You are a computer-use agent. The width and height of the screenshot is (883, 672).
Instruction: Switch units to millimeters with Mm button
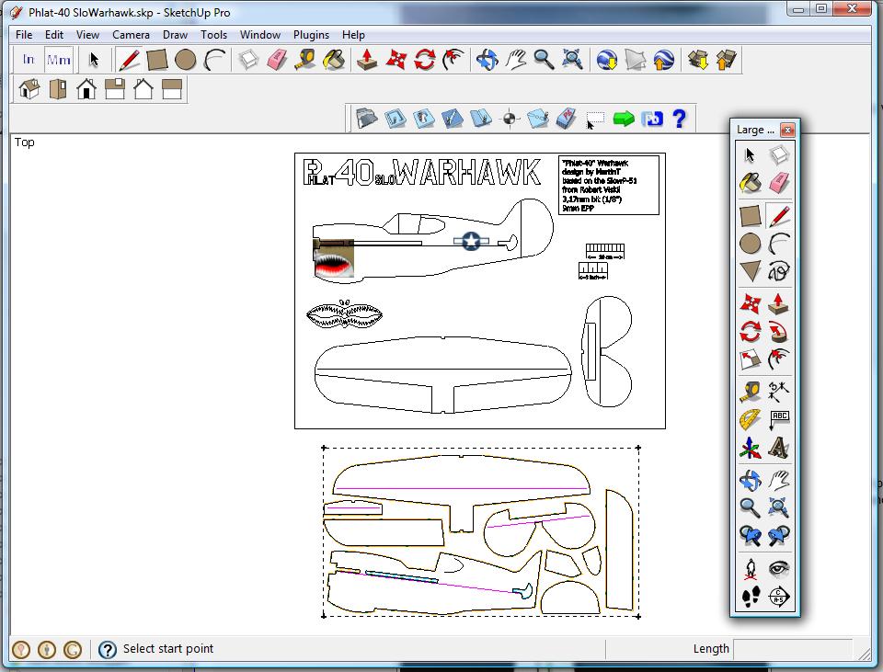coord(58,61)
